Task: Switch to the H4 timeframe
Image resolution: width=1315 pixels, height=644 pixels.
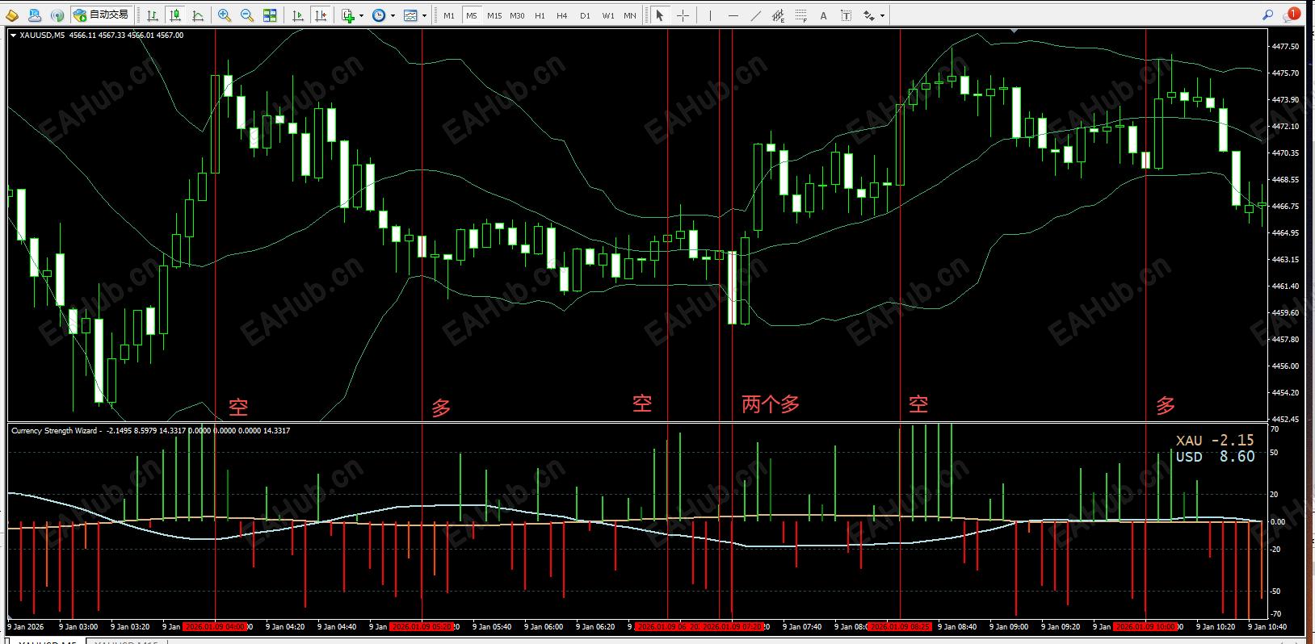Action: [562, 15]
